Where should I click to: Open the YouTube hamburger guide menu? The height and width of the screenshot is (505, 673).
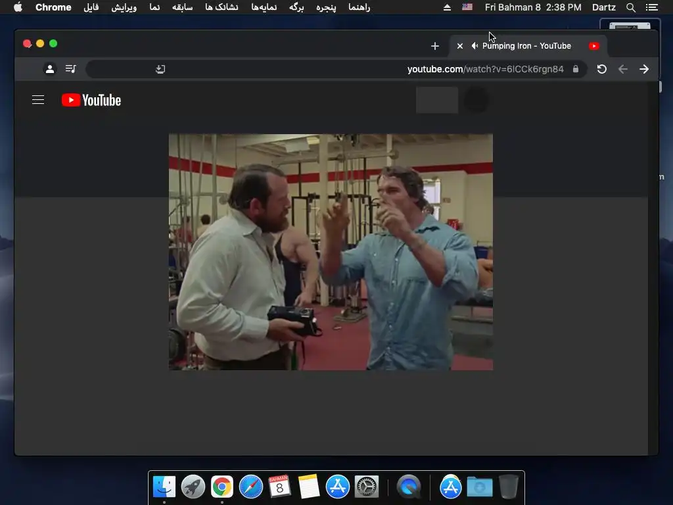(x=38, y=100)
